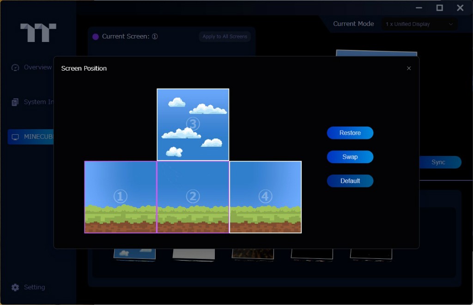Select screen tile number 1
The height and width of the screenshot is (305, 473).
click(x=121, y=197)
